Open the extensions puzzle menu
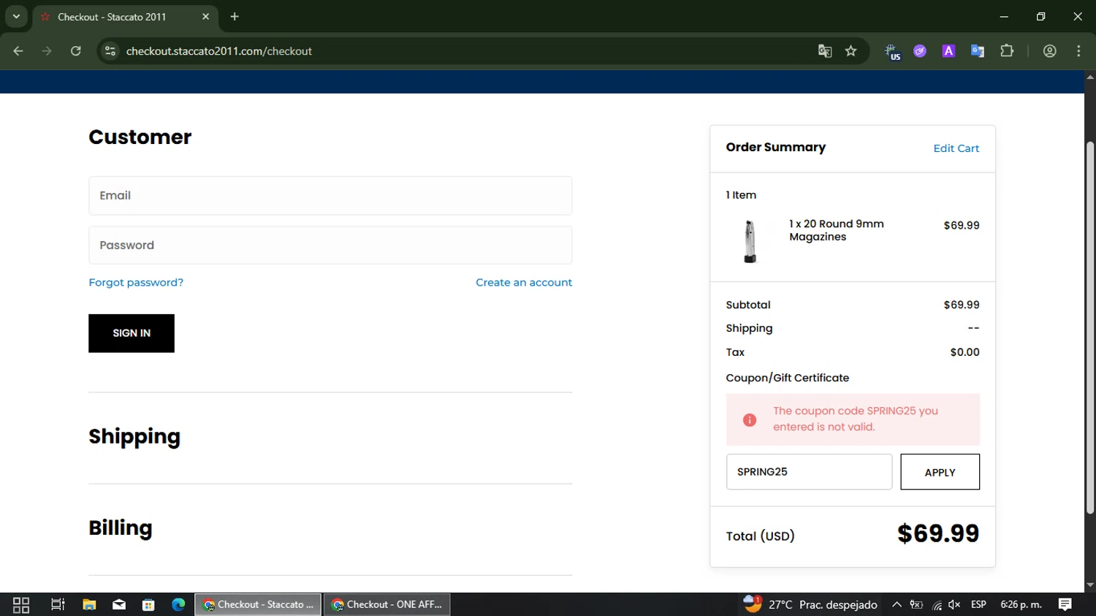This screenshot has width=1096, height=616. [x=1007, y=51]
